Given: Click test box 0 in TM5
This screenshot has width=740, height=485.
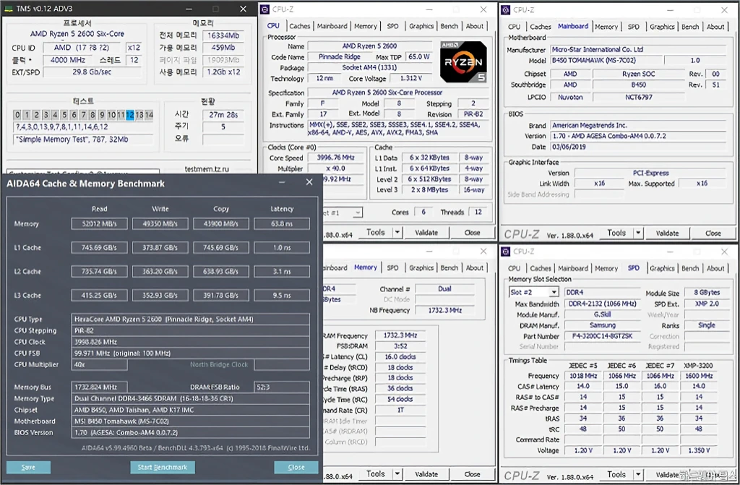Looking at the screenshot, I should click(17, 115).
